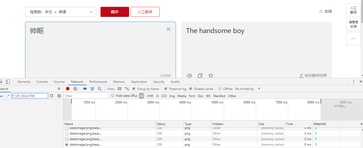This screenshot has width=363, height=148.
Task: Click the sidebar 人工翻译 button
Action: click(x=353, y=10)
